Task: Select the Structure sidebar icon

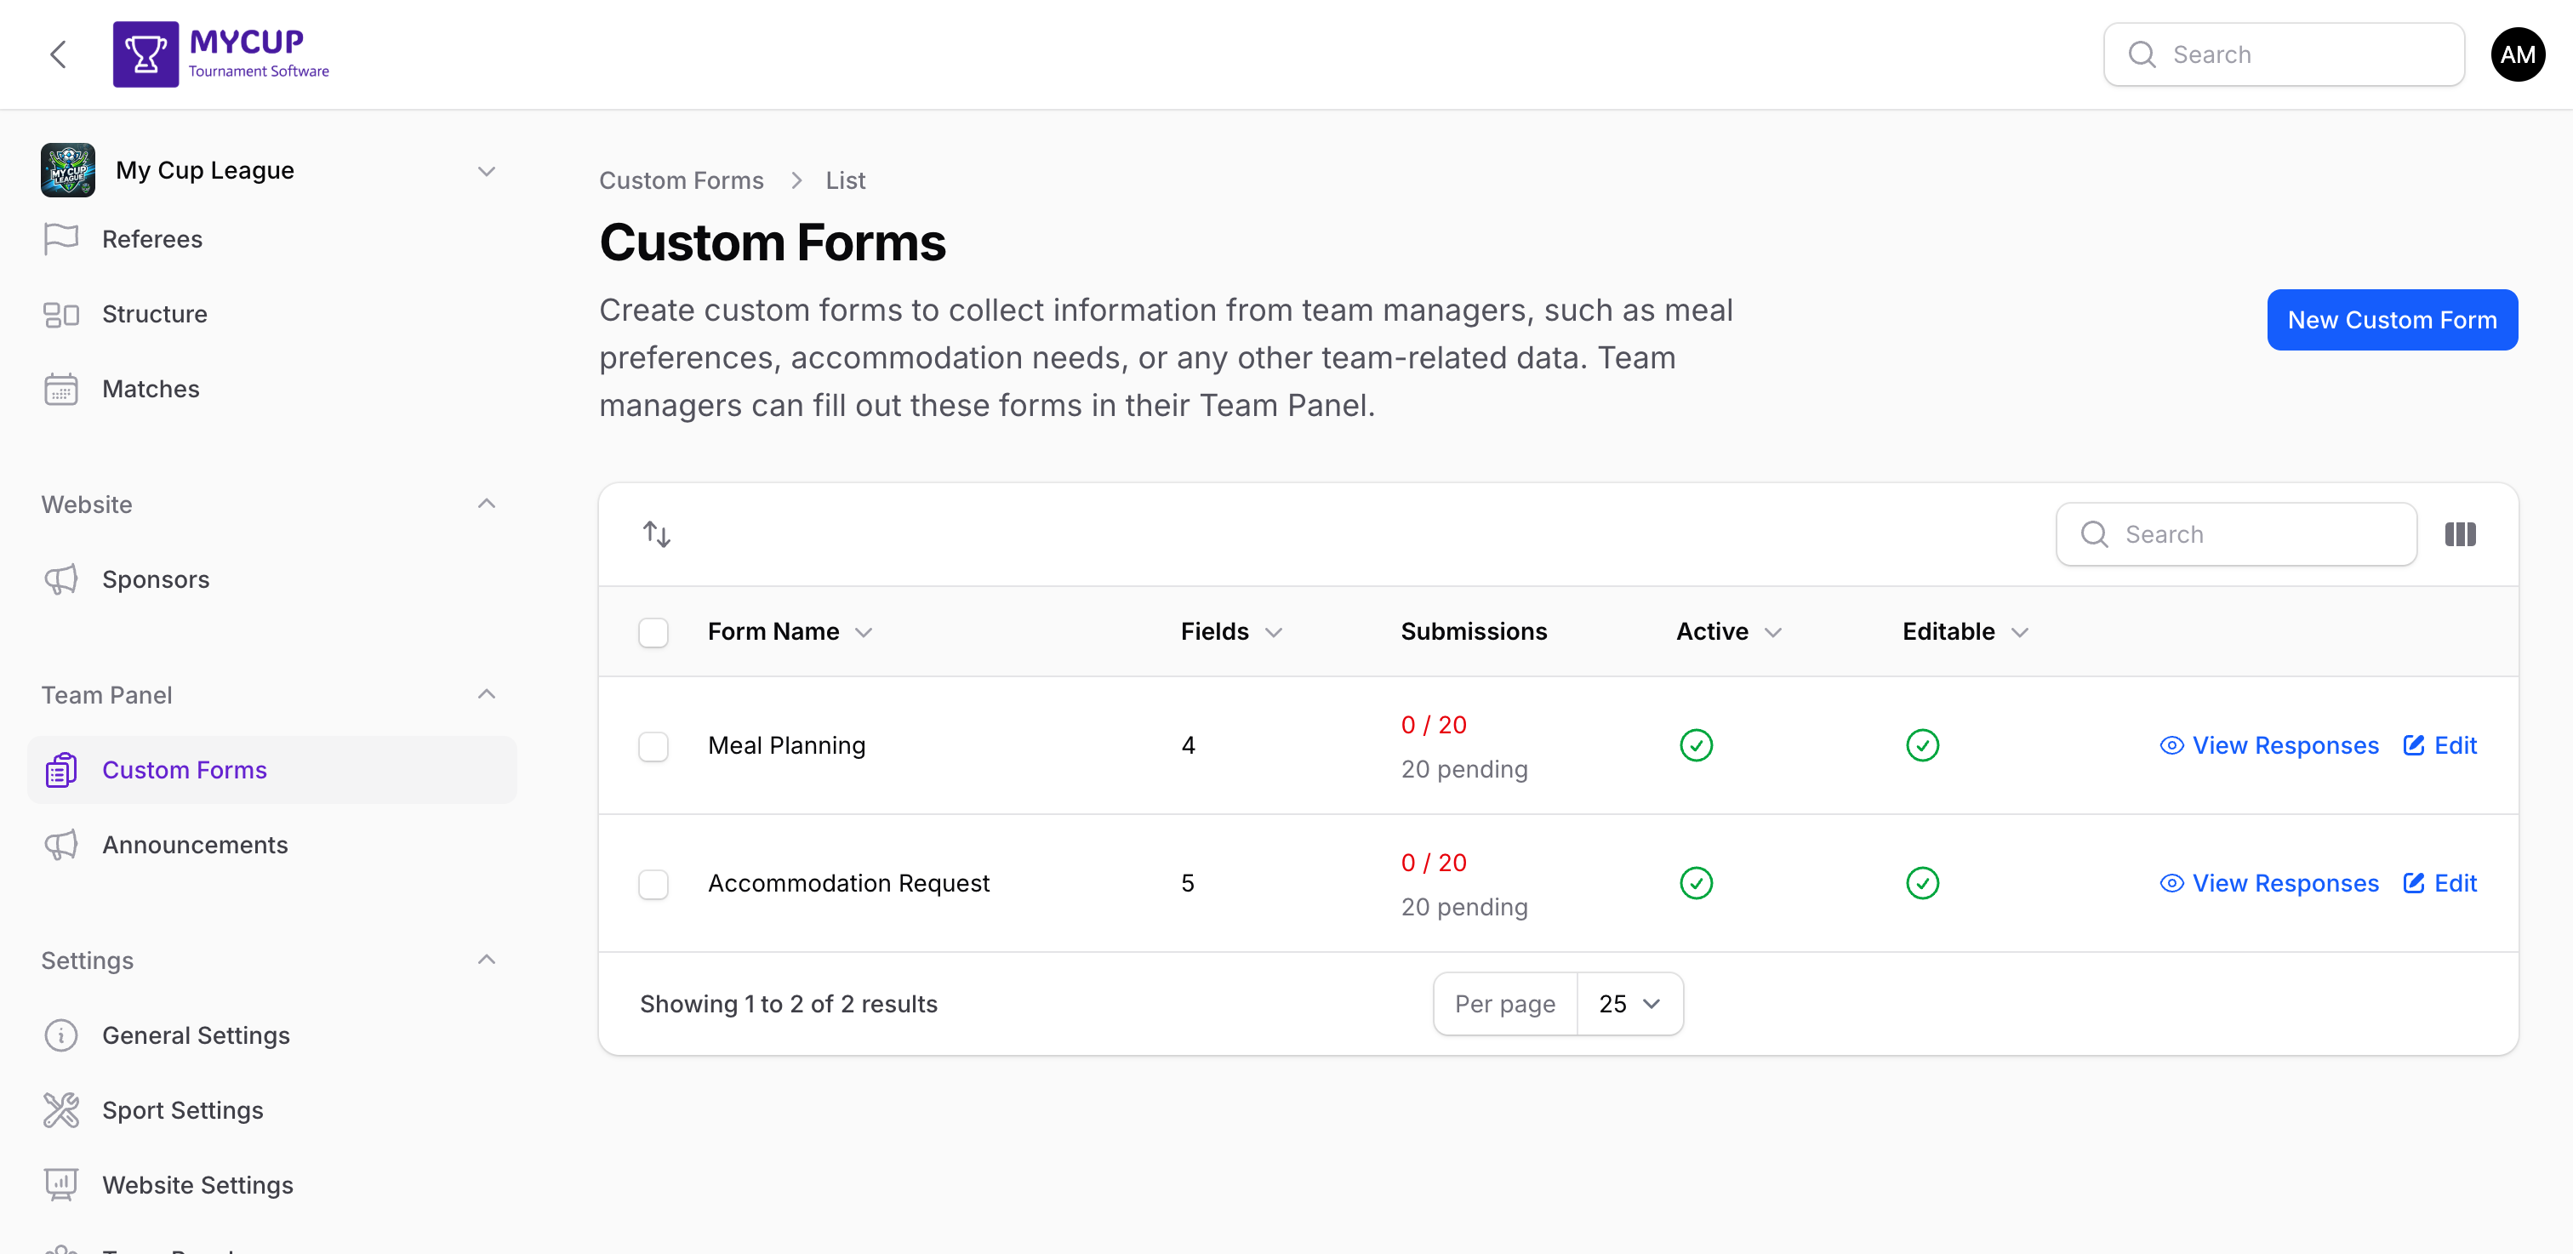Action: pos(61,313)
